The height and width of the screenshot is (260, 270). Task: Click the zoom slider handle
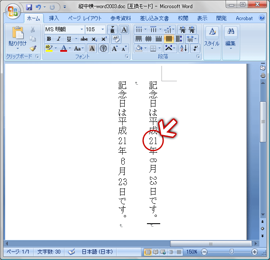[232, 252]
